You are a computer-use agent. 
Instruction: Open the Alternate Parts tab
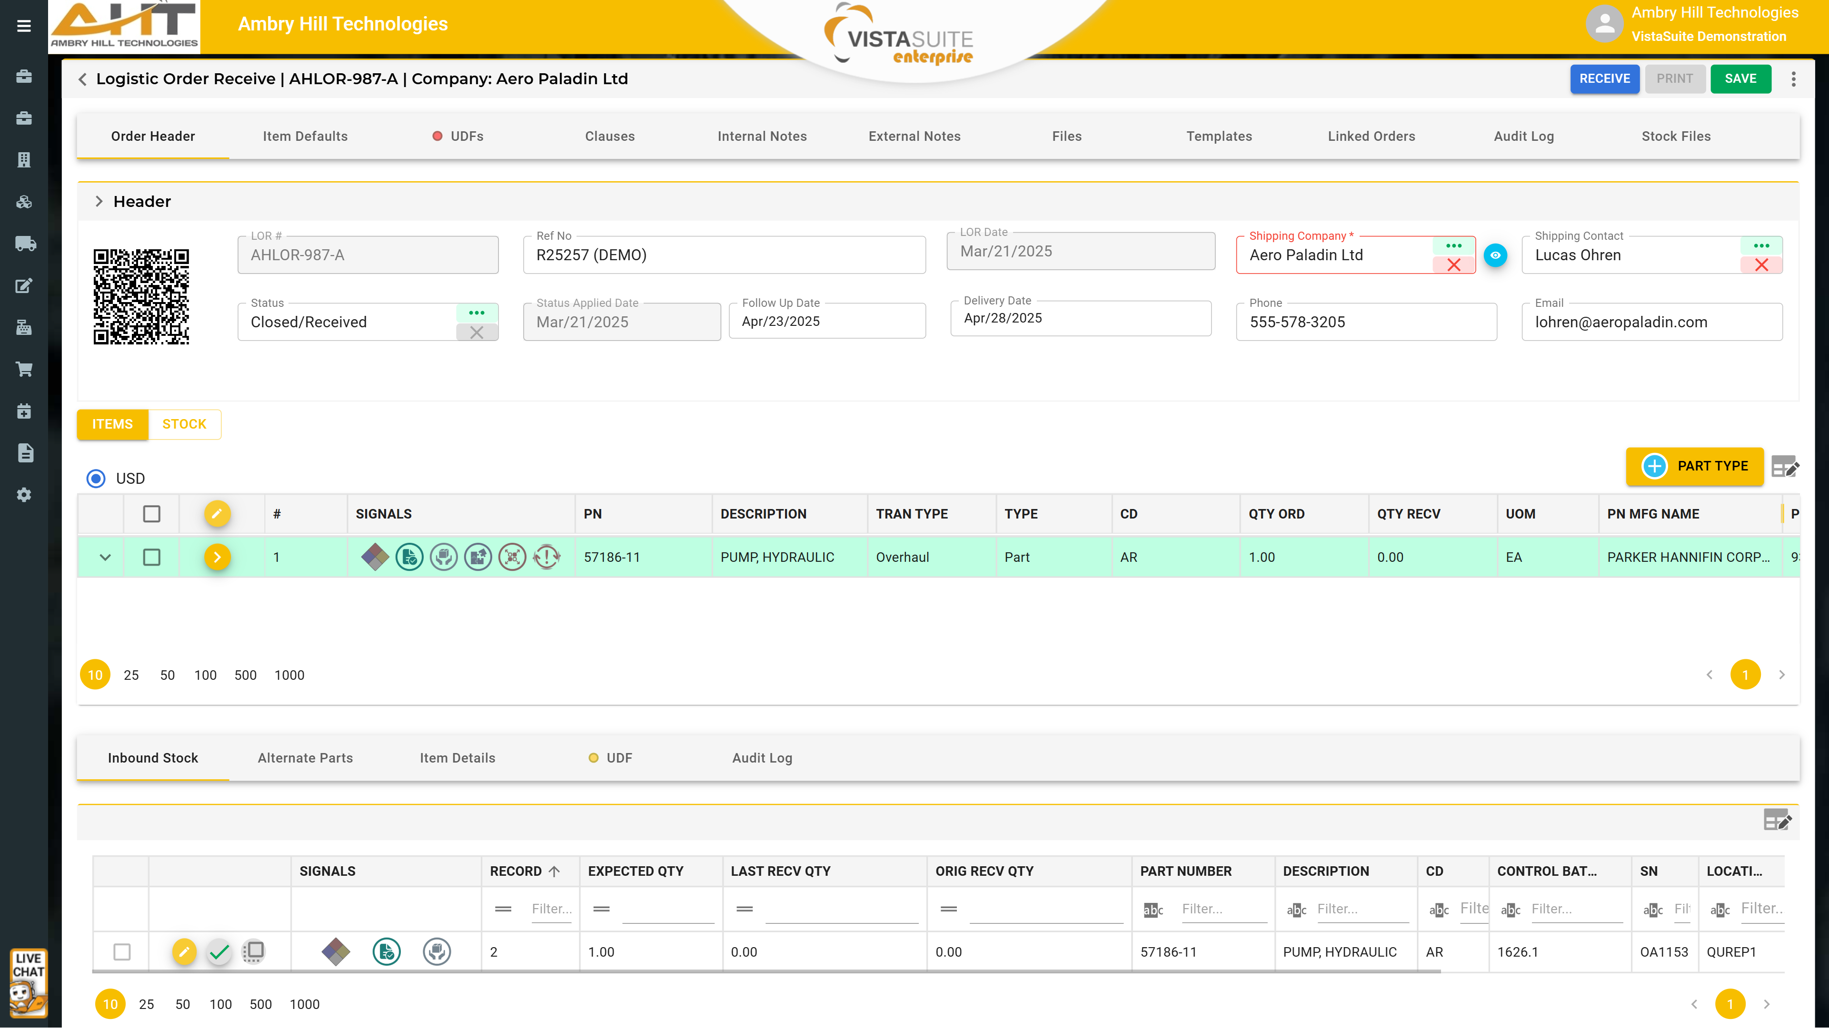tap(305, 758)
